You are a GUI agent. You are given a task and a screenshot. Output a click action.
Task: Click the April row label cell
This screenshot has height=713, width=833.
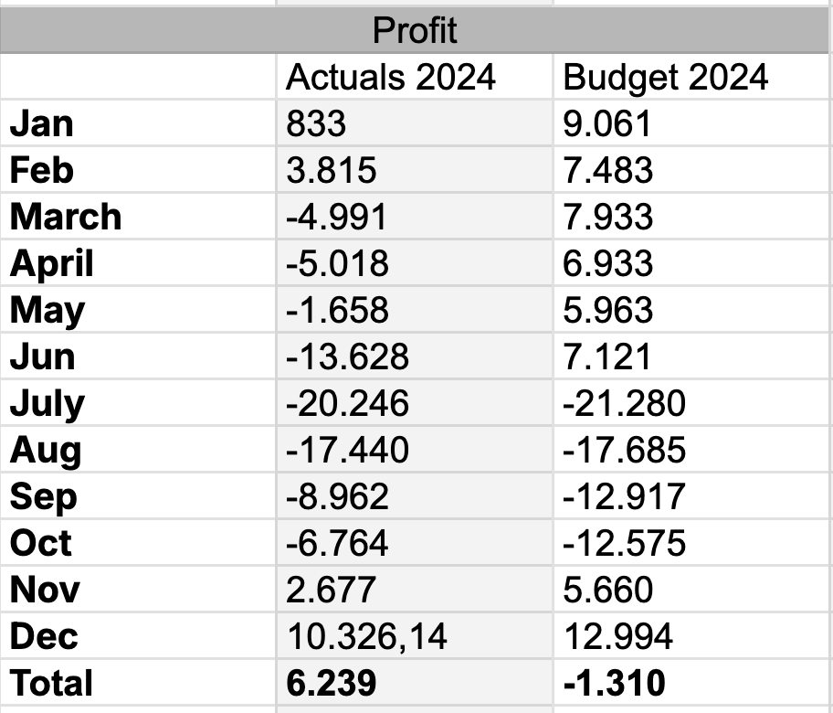click(x=137, y=263)
